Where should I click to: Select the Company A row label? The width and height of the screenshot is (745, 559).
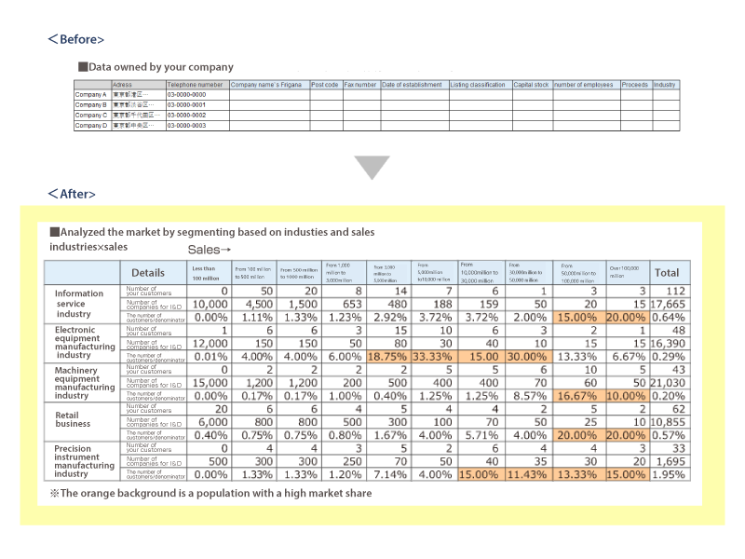pos(92,95)
